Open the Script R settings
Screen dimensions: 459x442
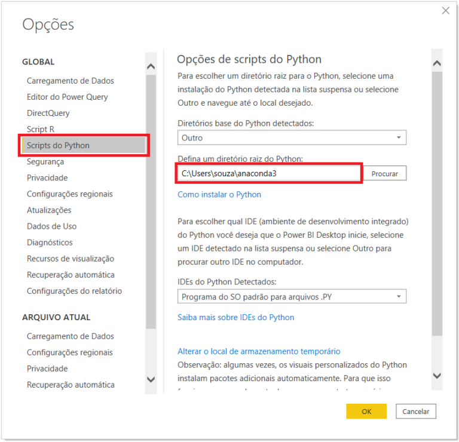click(x=41, y=129)
